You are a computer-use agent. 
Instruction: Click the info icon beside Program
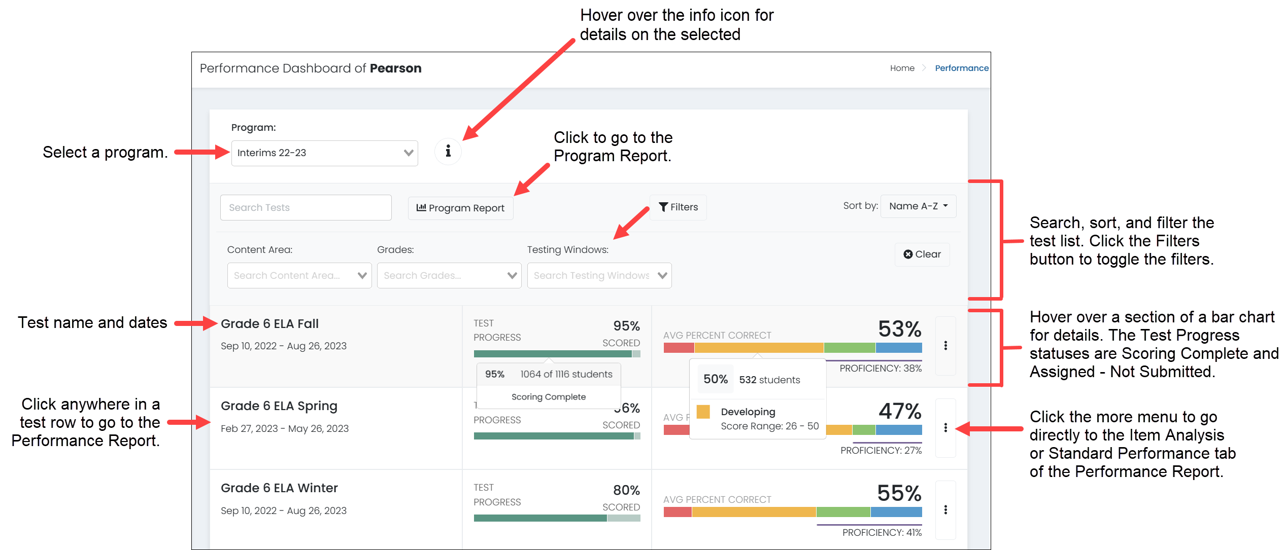[448, 151]
